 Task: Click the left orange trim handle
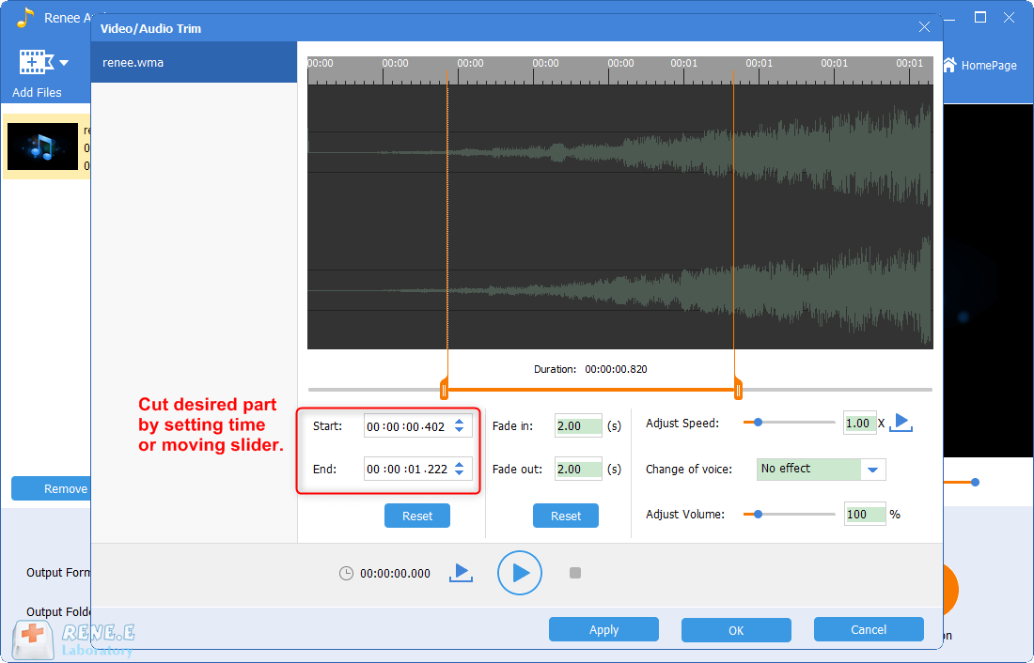coord(444,390)
